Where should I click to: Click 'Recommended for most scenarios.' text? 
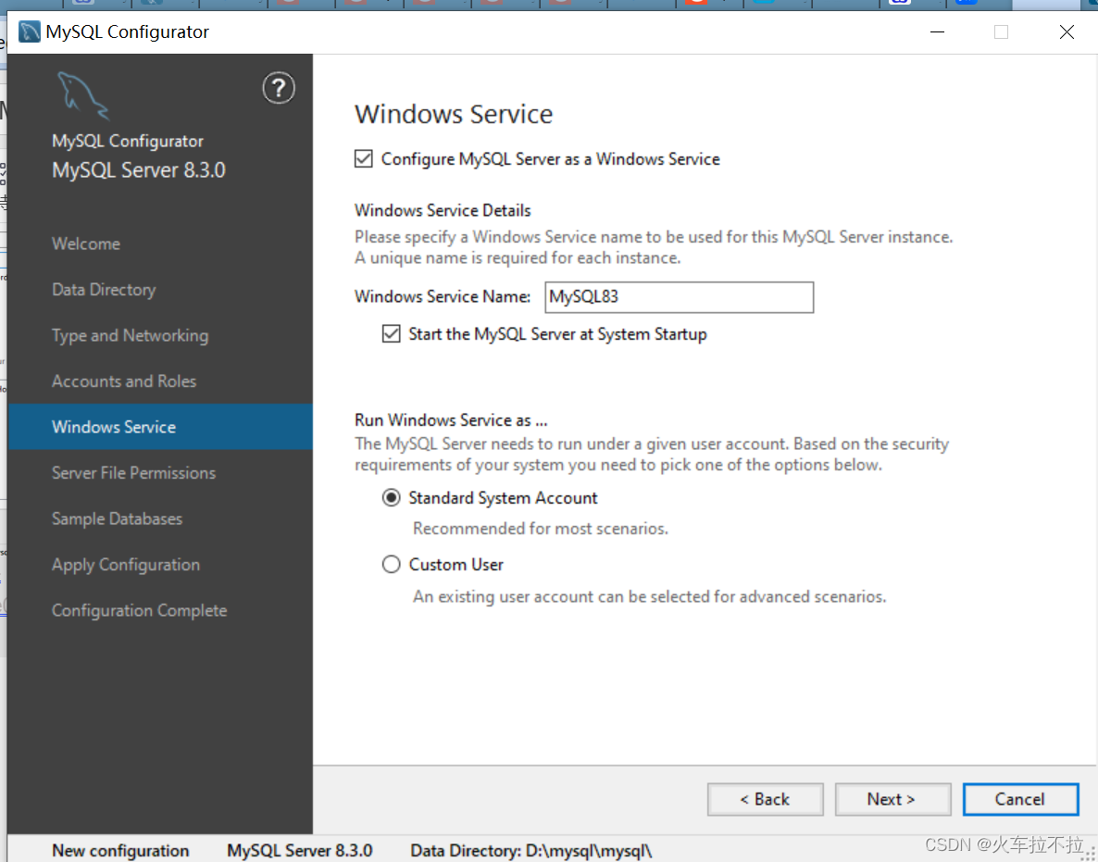(x=541, y=529)
